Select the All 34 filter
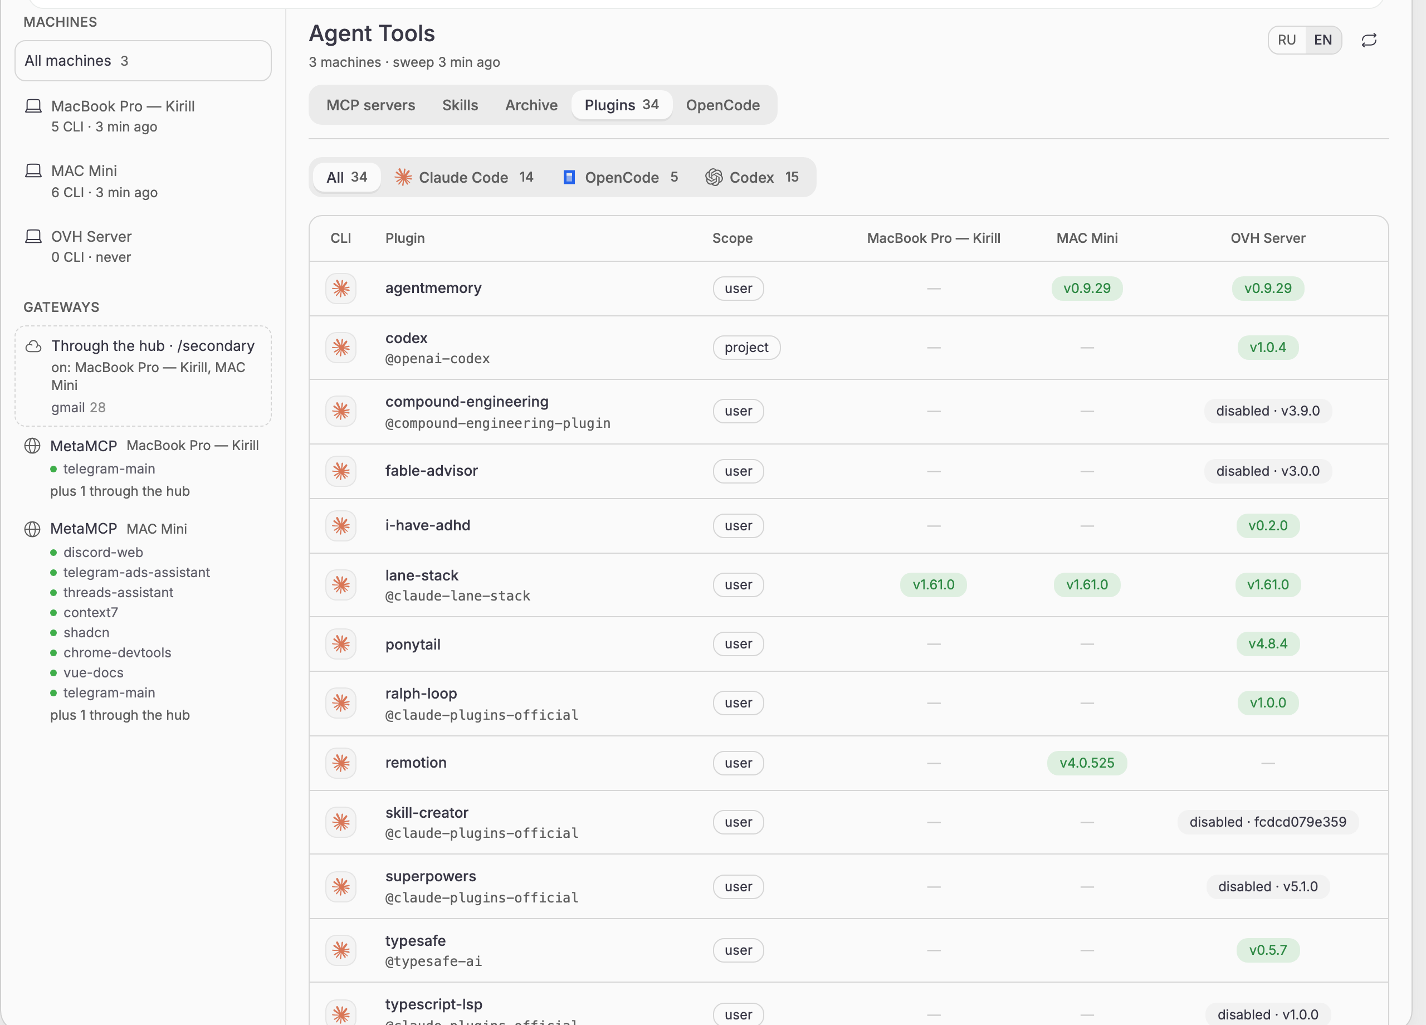 [346, 177]
